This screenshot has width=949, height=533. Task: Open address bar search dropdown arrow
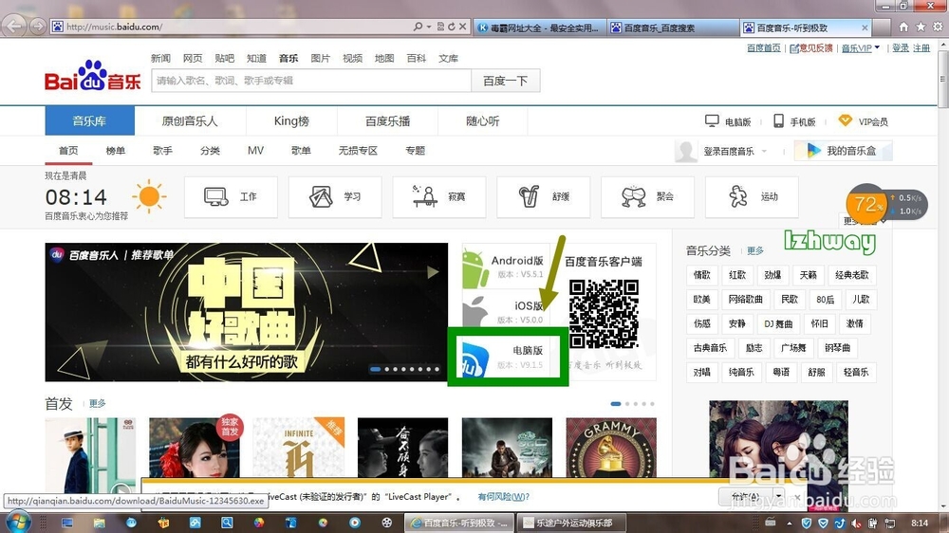click(x=429, y=27)
